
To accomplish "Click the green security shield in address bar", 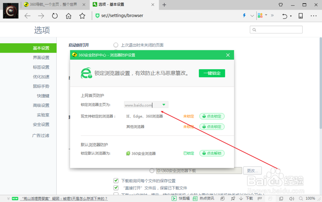I will click(x=98, y=15).
